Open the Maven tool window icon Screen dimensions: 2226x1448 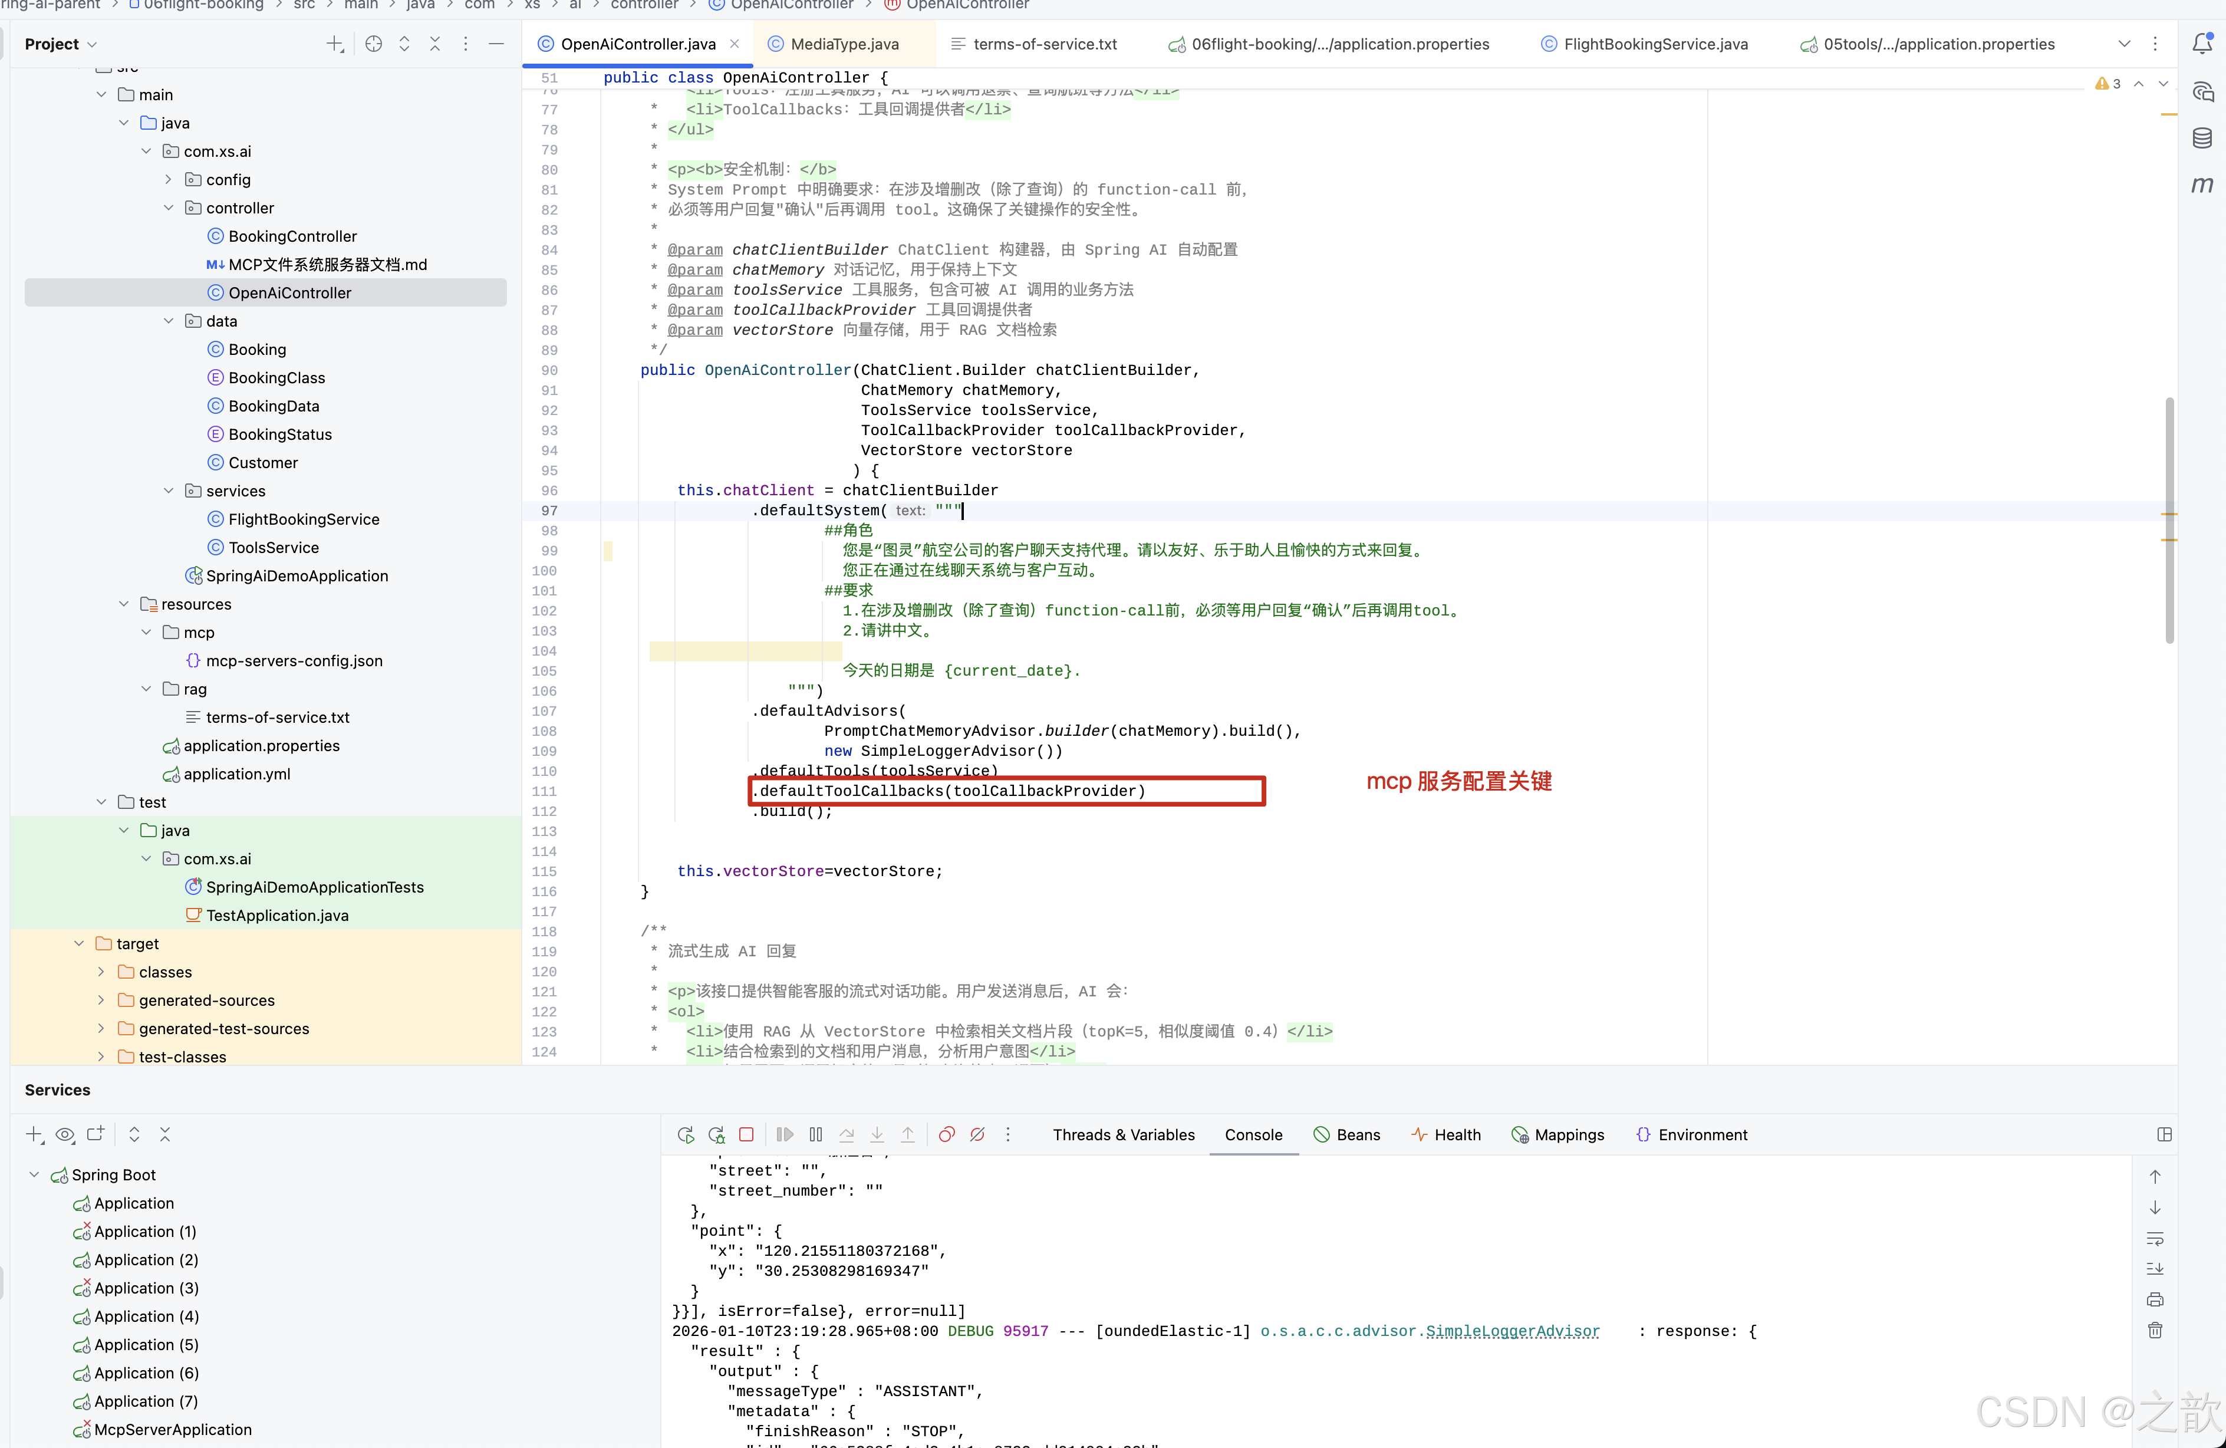tap(2202, 185)
